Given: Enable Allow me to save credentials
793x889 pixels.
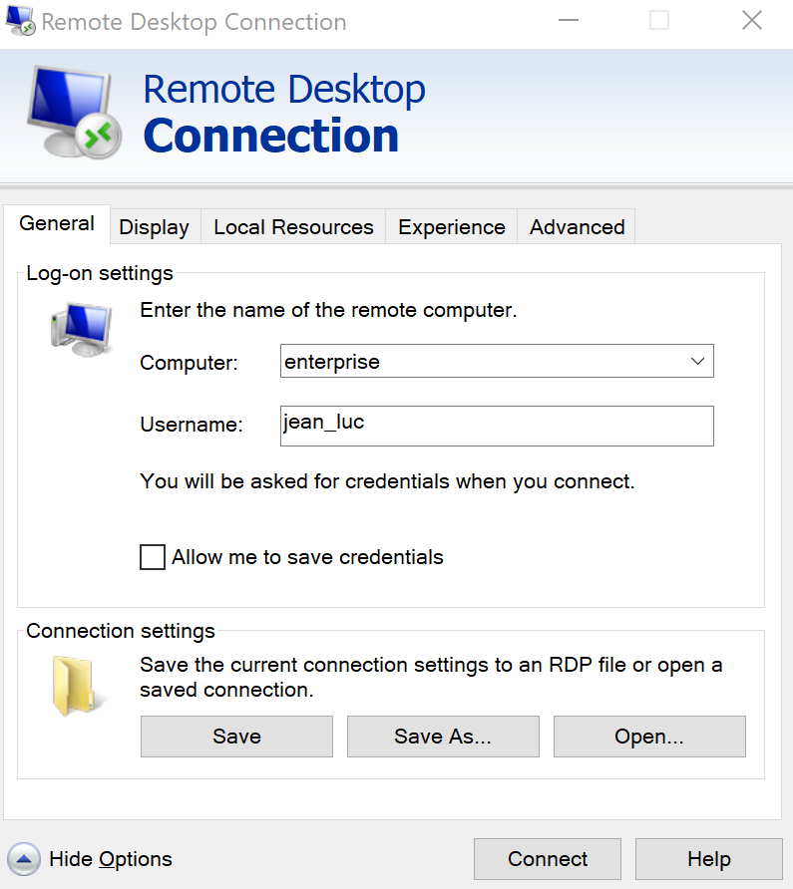Looking at the screenshot, I should coord(153,557).
